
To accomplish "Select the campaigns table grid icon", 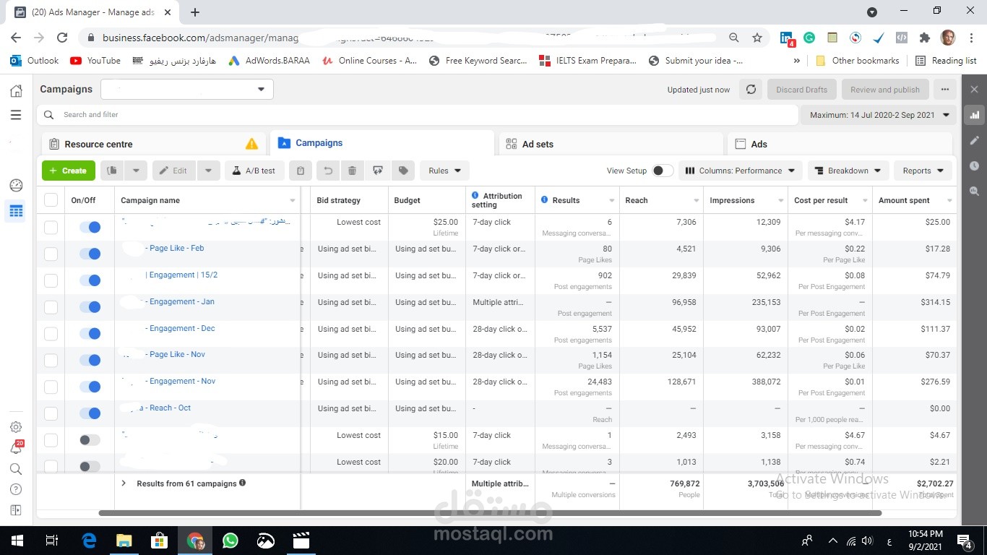I will tap(16, 211).
